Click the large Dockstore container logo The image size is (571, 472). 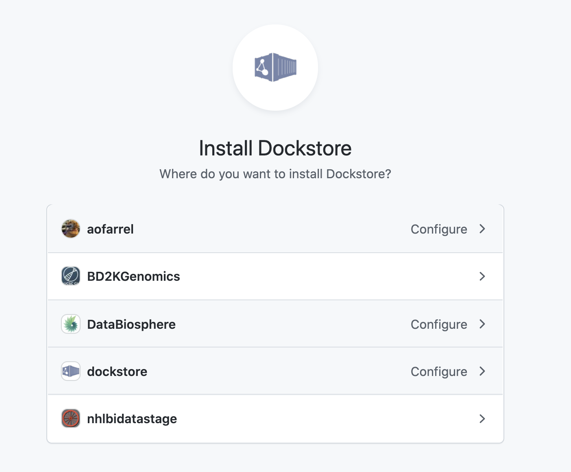coord(275,68)
